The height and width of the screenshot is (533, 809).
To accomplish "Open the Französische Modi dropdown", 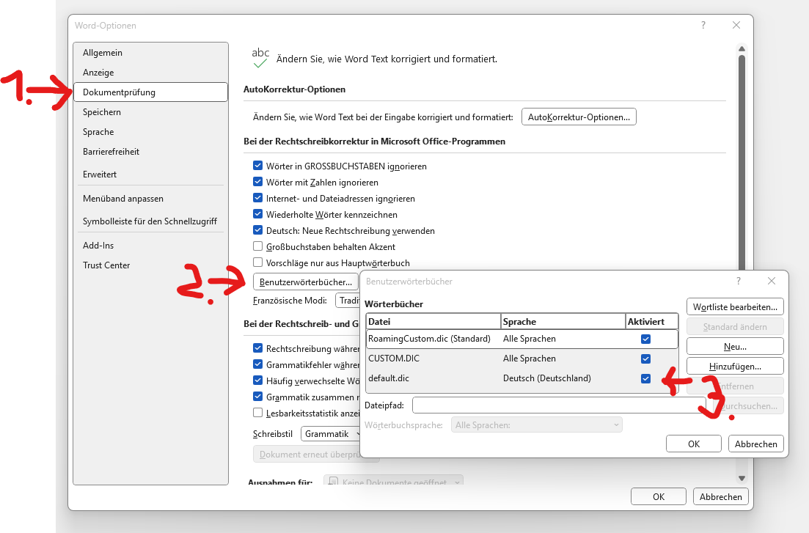I will (347, 301).
